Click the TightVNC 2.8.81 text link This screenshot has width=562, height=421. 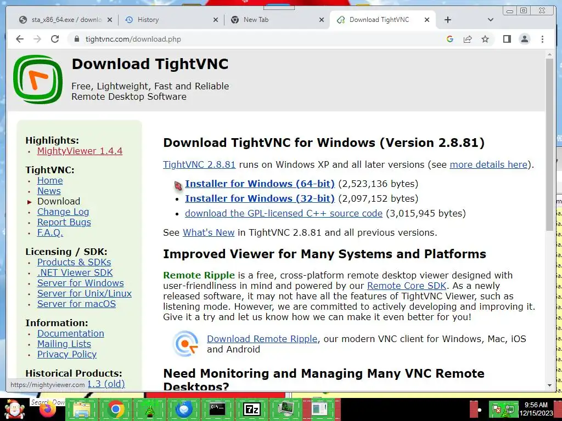[199, 164]
